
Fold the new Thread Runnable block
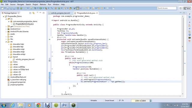(52, 52)
